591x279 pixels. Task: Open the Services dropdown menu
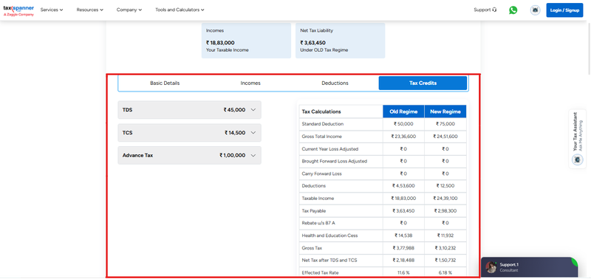click(x=52, y=10)
